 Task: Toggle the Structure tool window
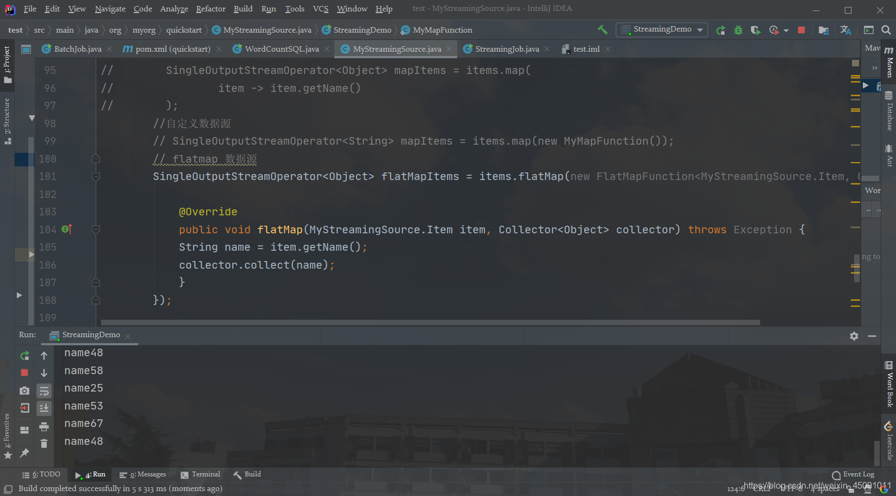click(x=7, y=121)
